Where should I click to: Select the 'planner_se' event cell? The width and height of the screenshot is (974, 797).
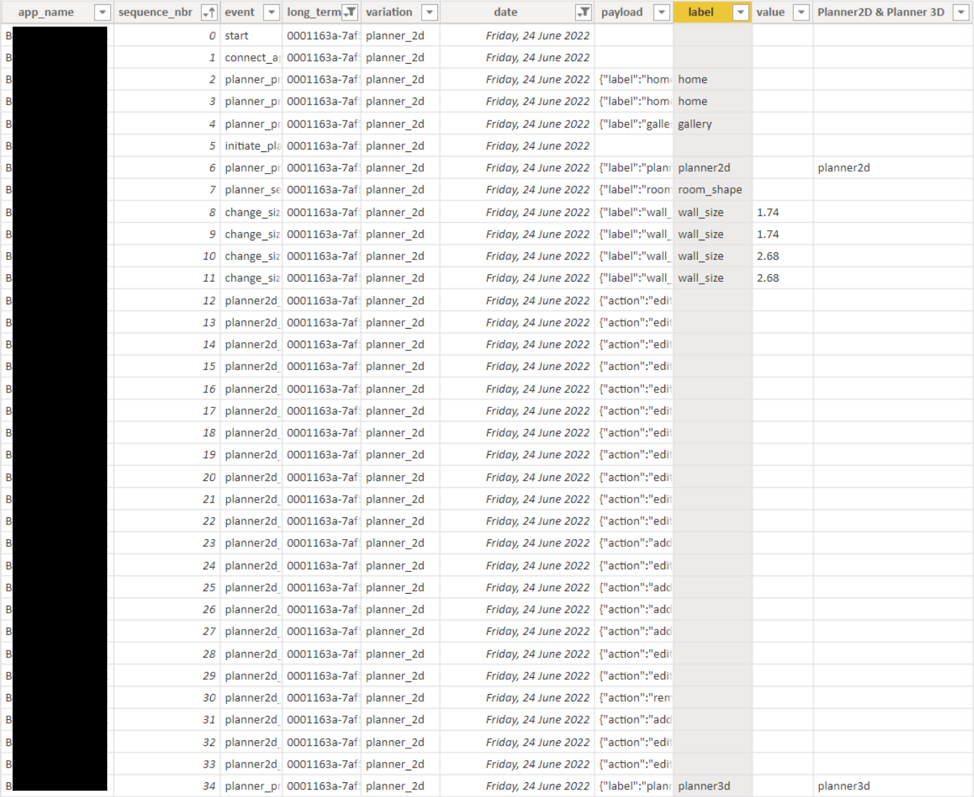coord(252,190)
